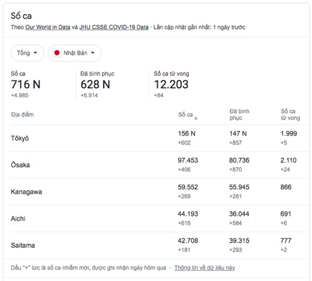The width and height of the screenshot is (312, 281).
Task: Click the Số ca tử vong column header
Action: [x=288, y=114]
